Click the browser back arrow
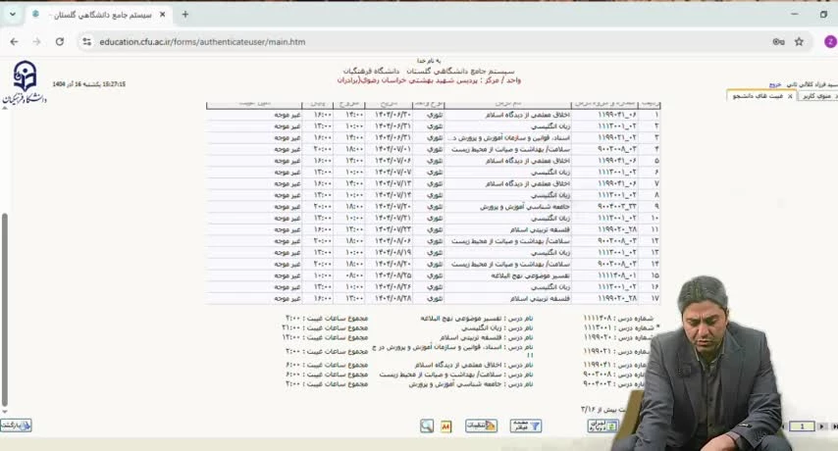 14,42
